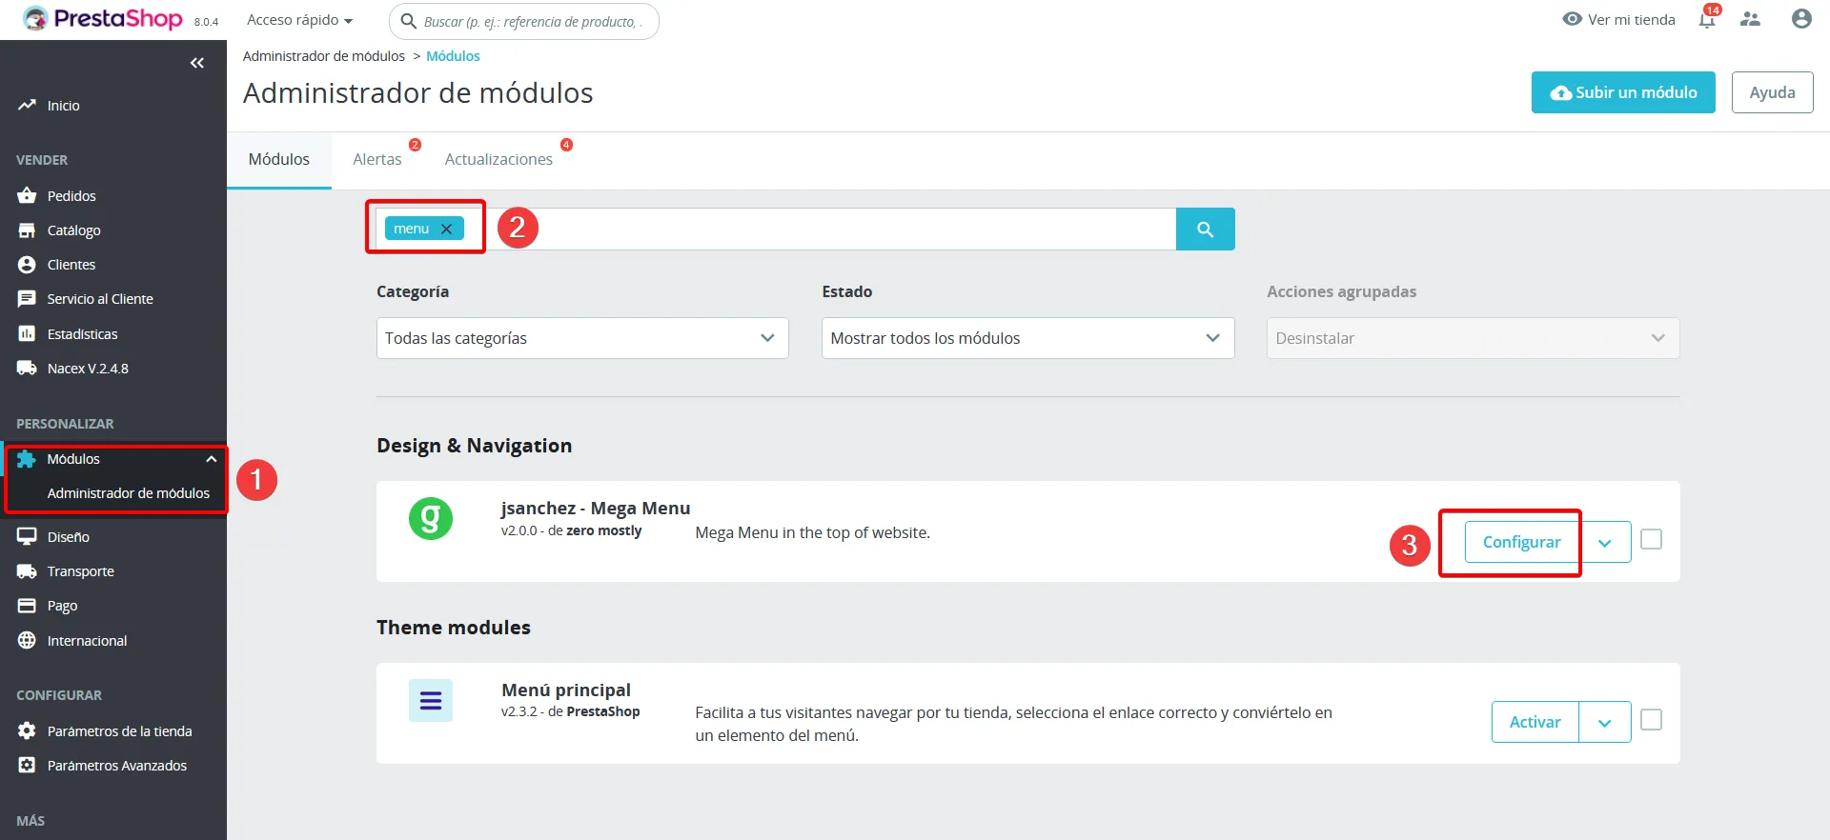Click Administrador de módulos submenu item
Screen dimensions: 1830x840
(129, 493)
